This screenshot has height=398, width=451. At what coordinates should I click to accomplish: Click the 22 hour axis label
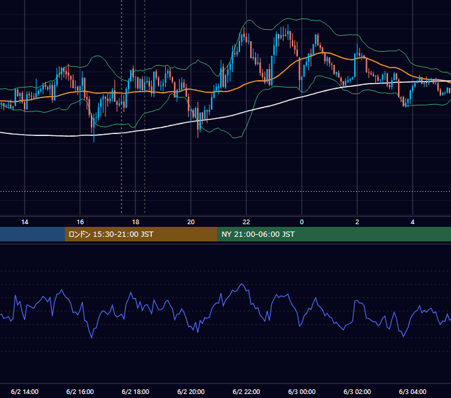[x=246, y=222]
